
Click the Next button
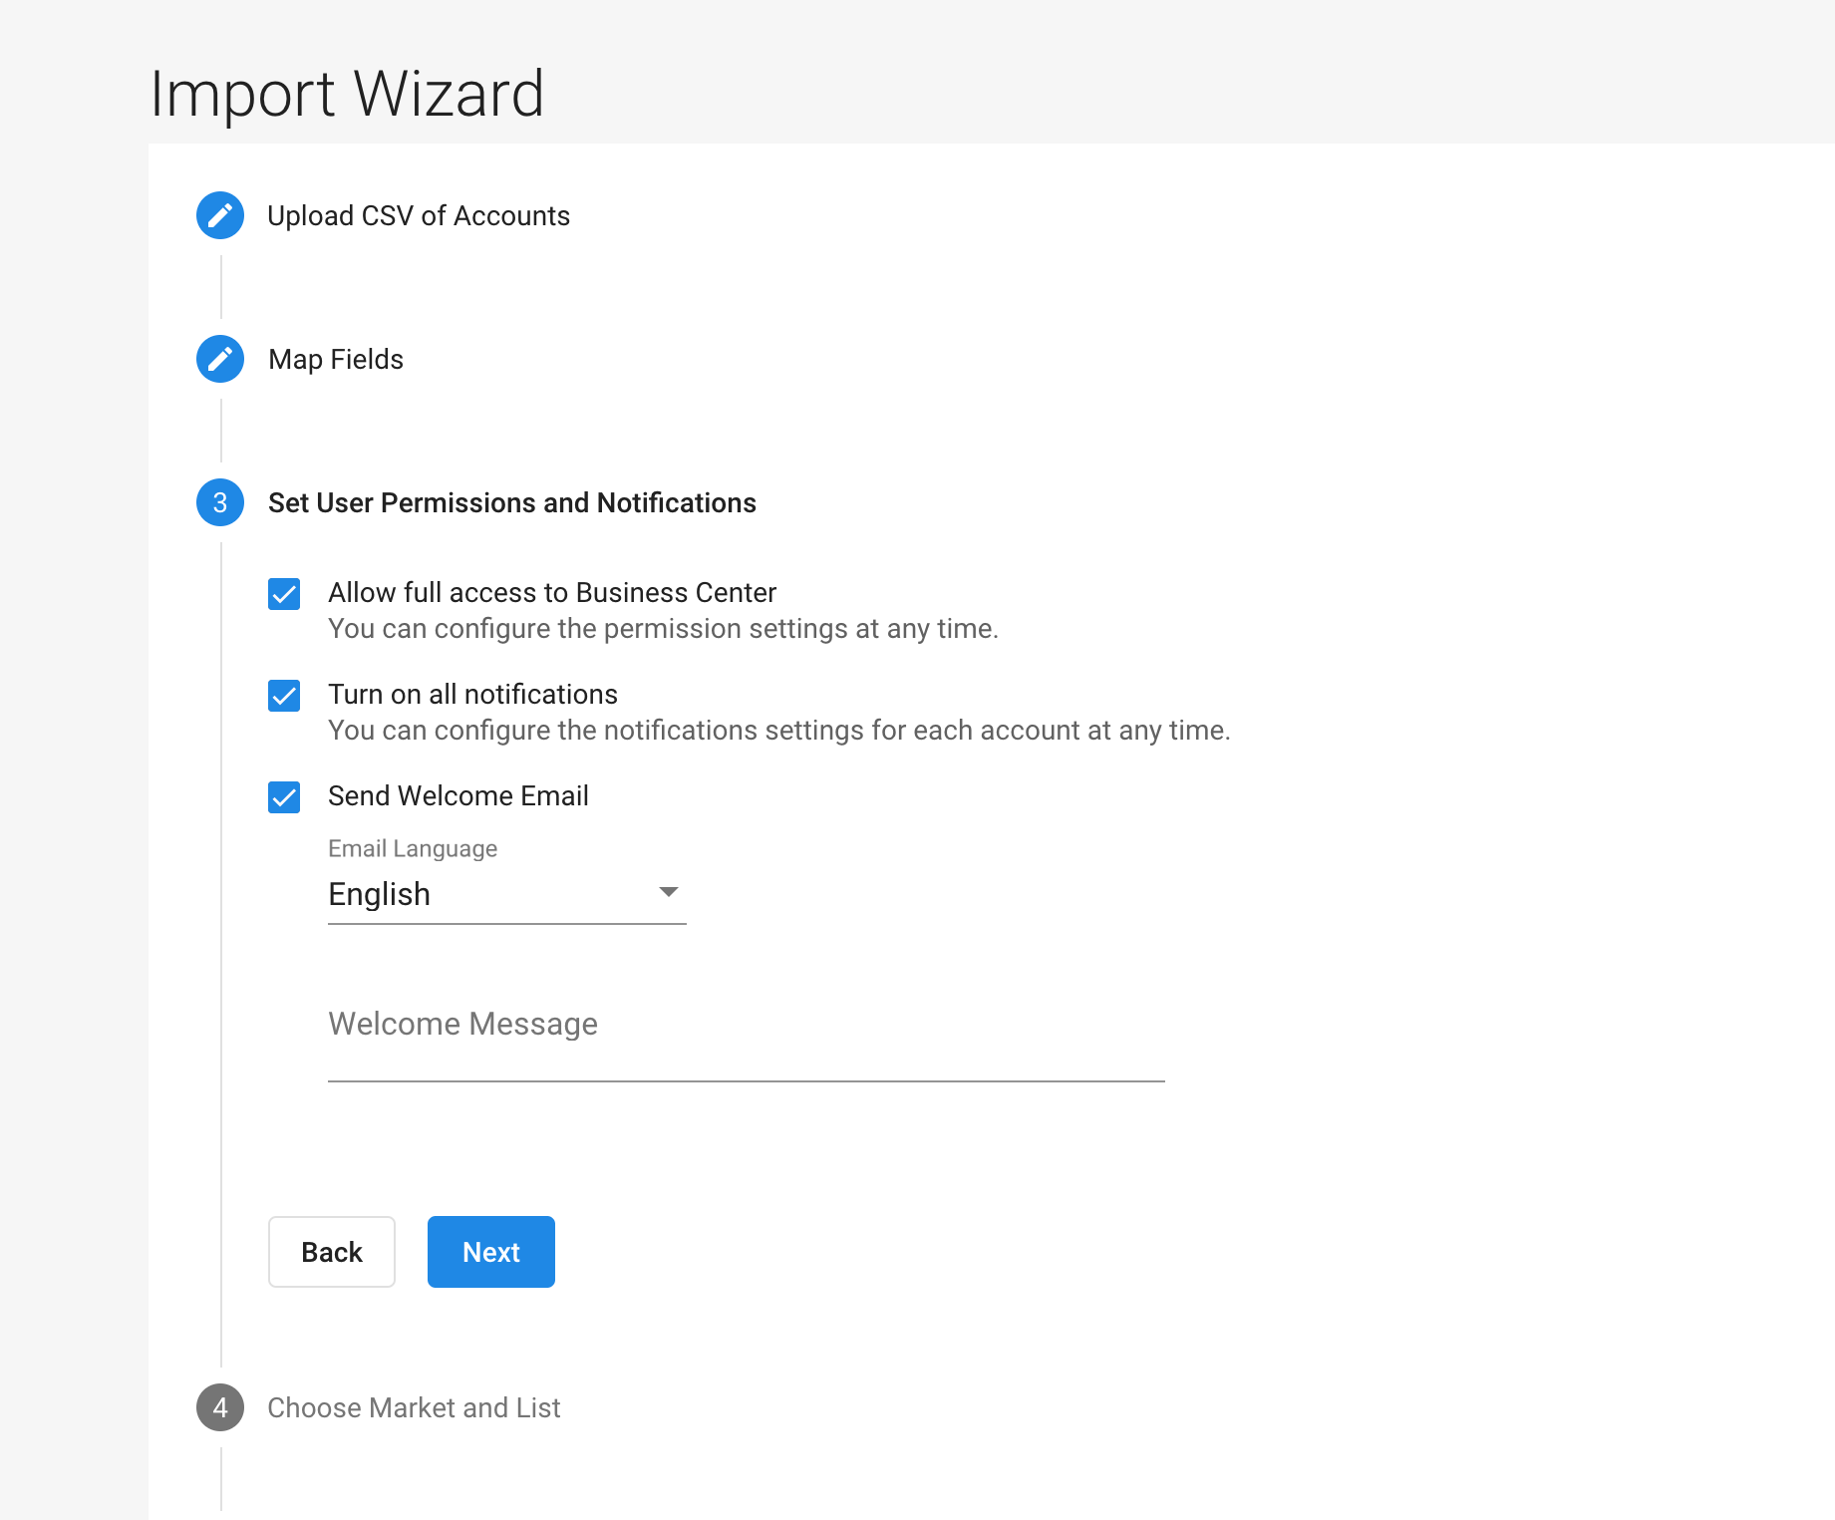click(x=491, y=1252)
